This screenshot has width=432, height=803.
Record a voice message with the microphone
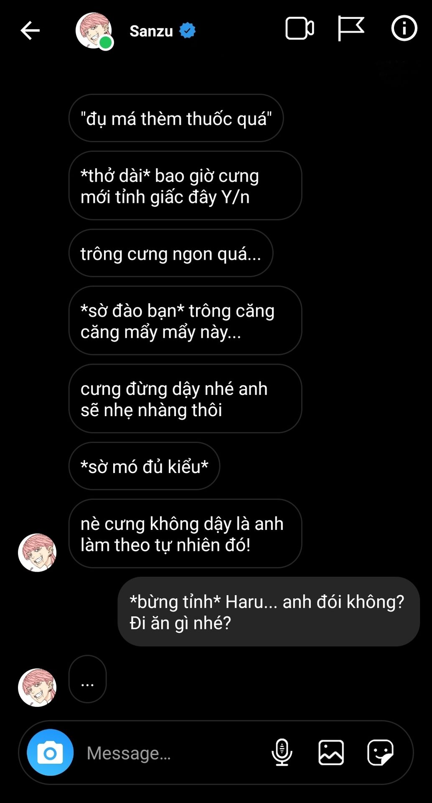tap(282, 752)
